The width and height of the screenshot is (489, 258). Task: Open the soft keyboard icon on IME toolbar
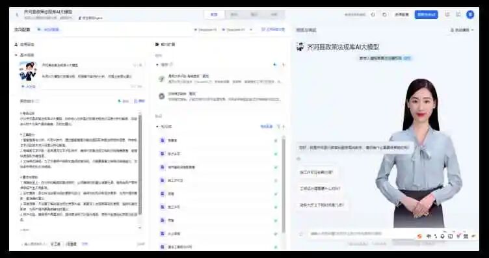[x=450, y=236]
